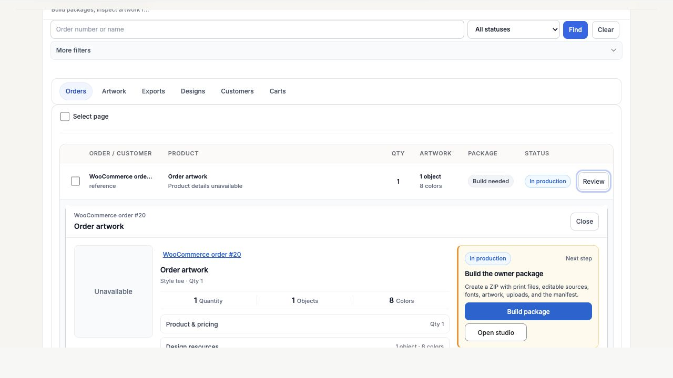Click the '1 object' artwork cell

tap(431, 176)
